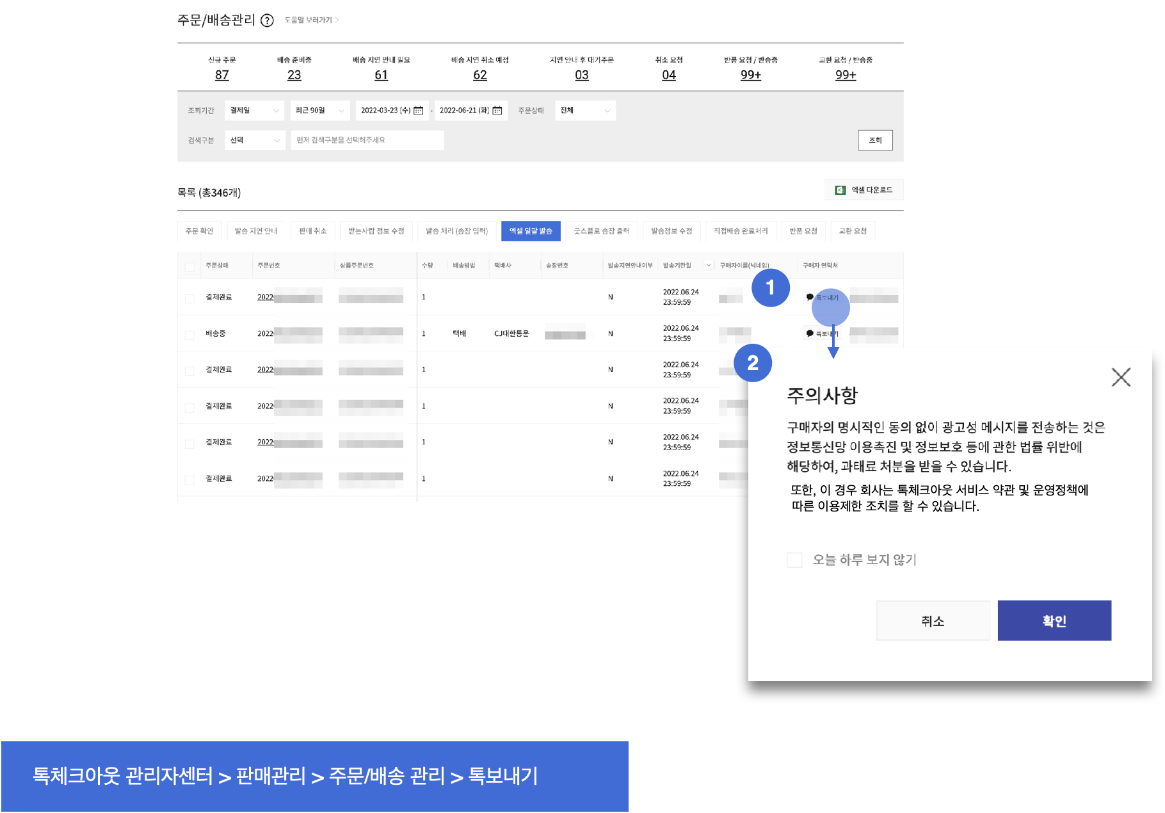Click the Excel icon in 엑셀 다운로드
Image resolution: width=1165 pixels, height=813 pixels.
[x=840, y=190]
